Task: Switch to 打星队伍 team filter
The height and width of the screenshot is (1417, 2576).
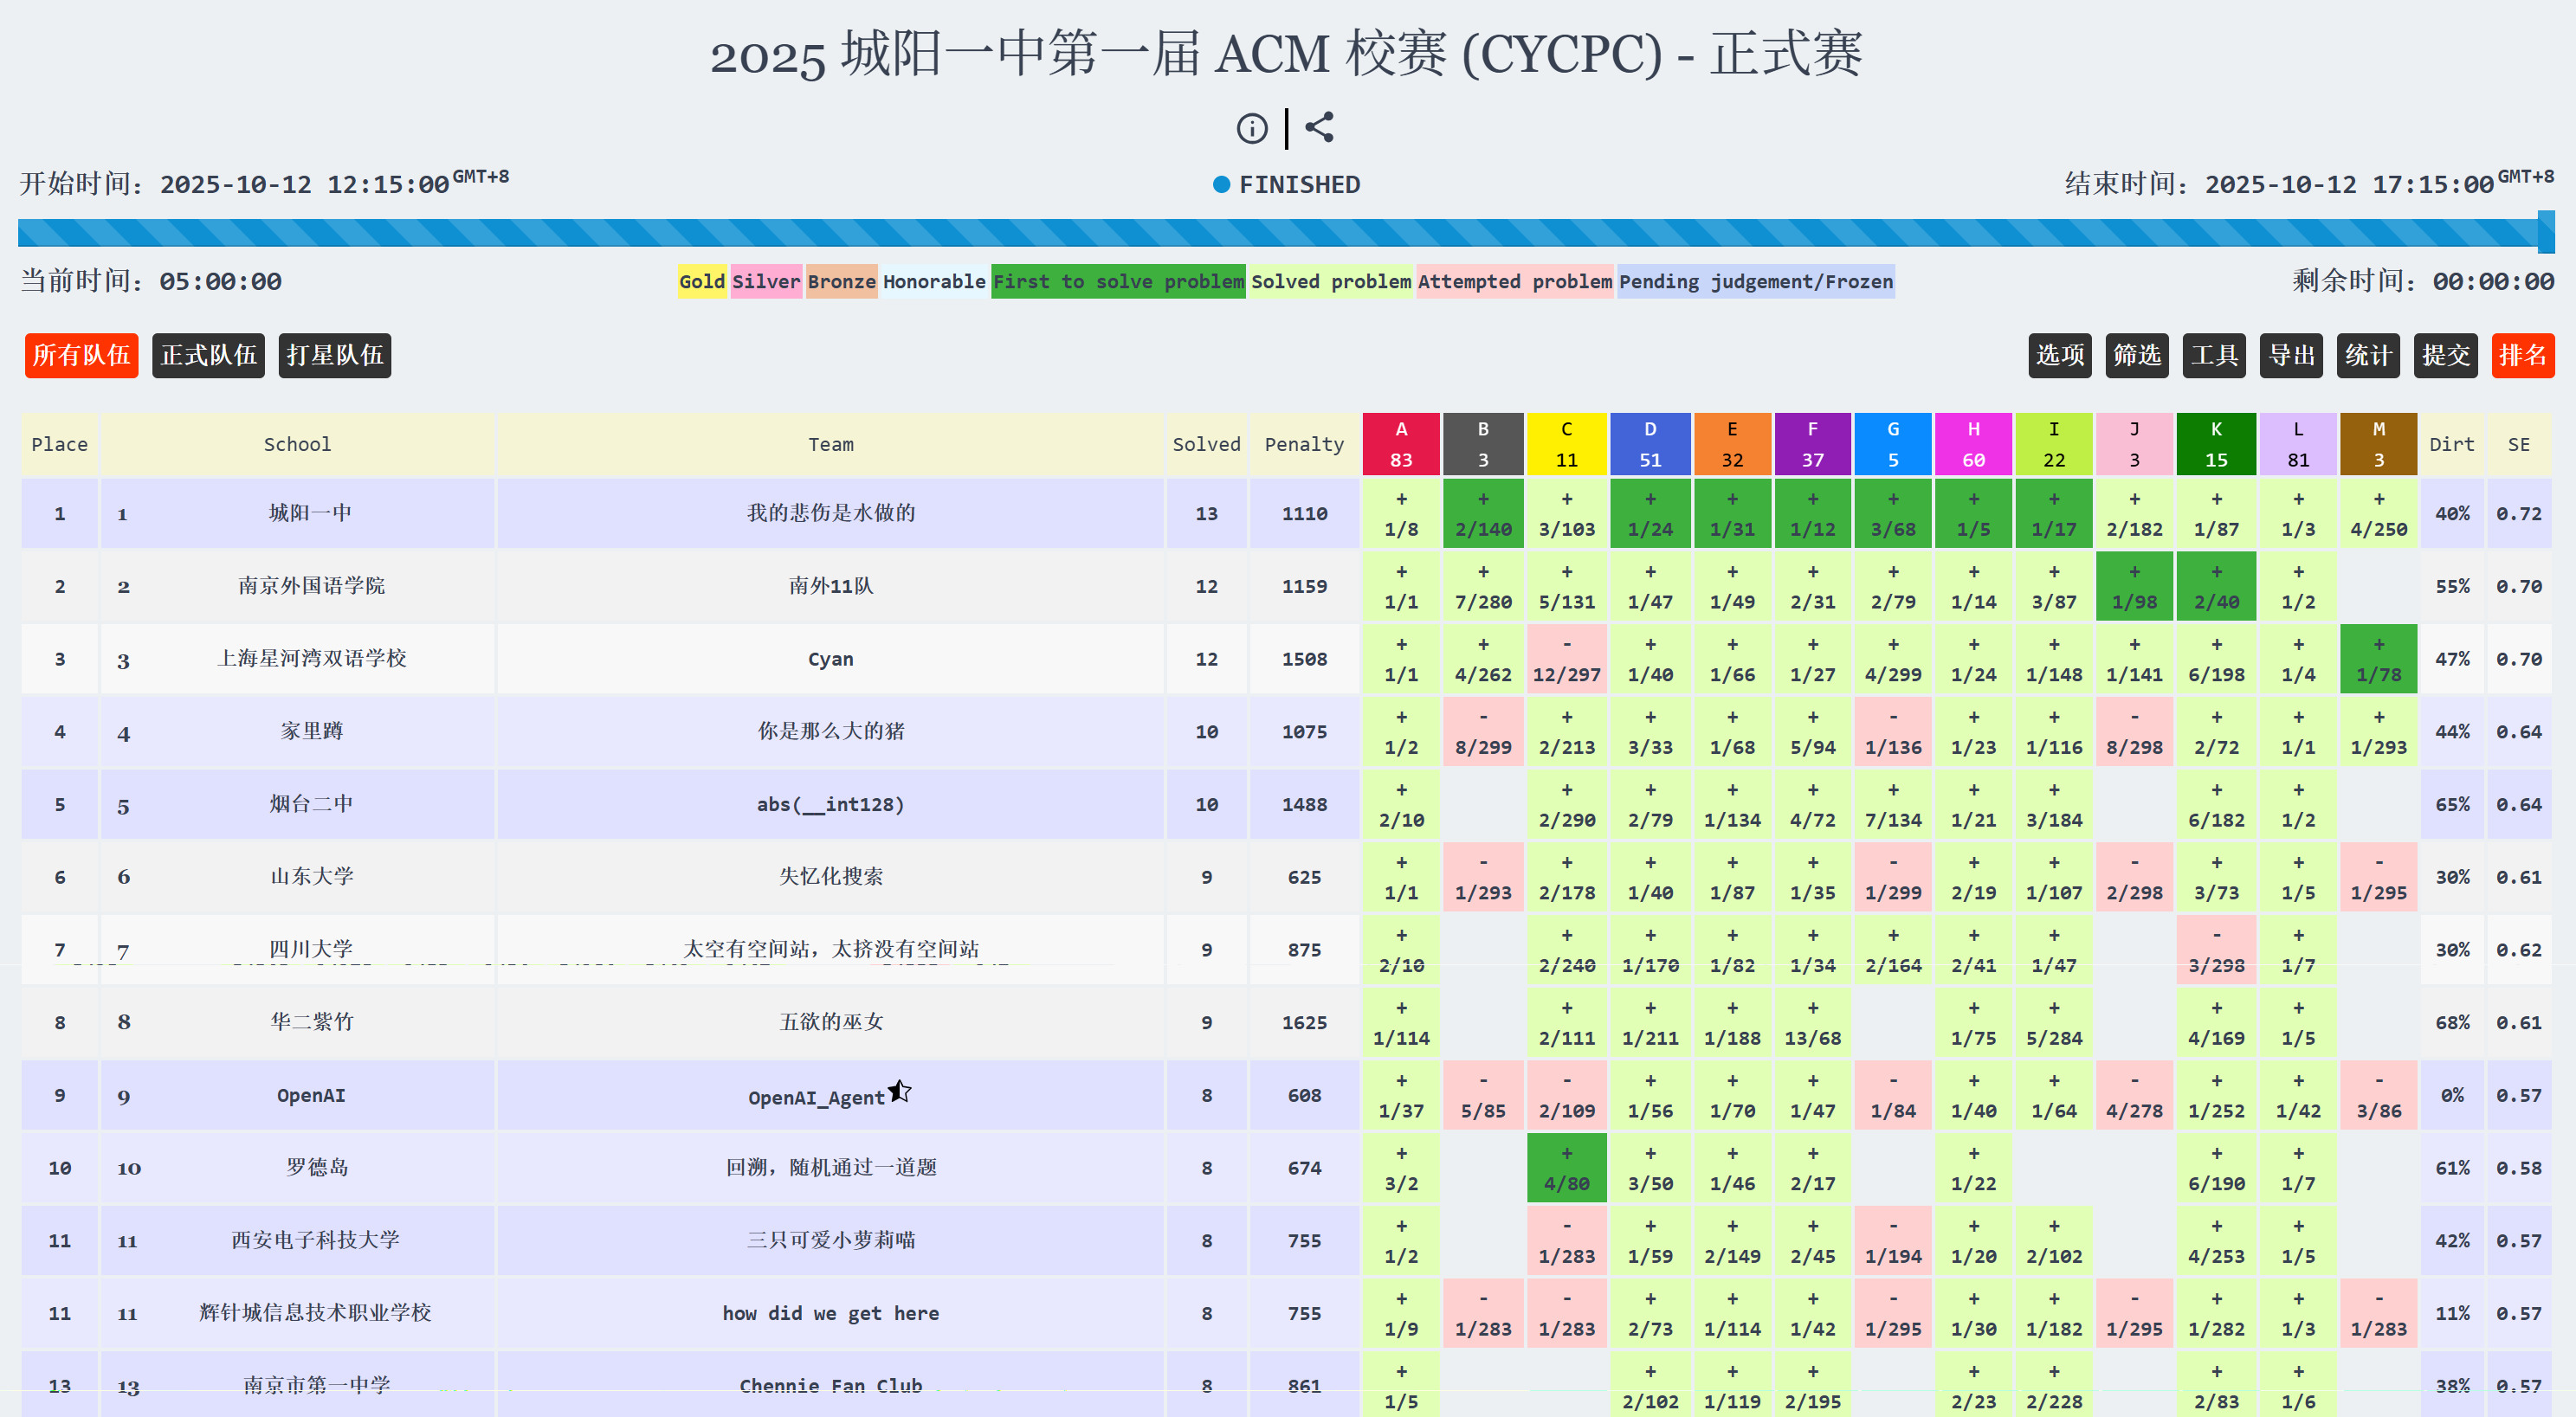Action: [x=334, y=355]
